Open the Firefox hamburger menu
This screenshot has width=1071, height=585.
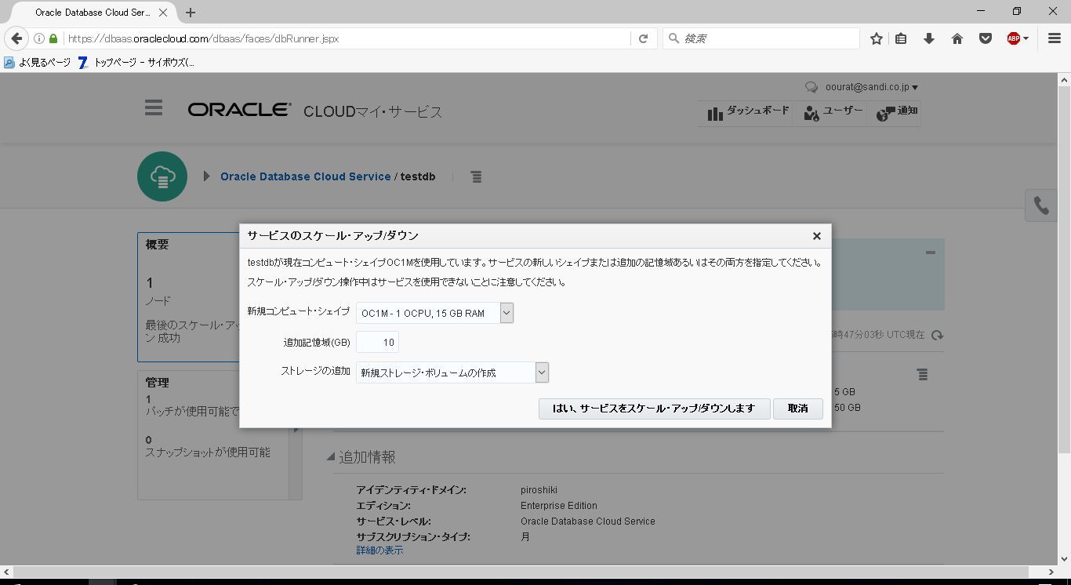tap(1055, 38)
